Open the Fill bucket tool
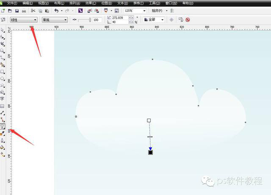The height and width of the screenshot is (195, 271). click(3, 147)
